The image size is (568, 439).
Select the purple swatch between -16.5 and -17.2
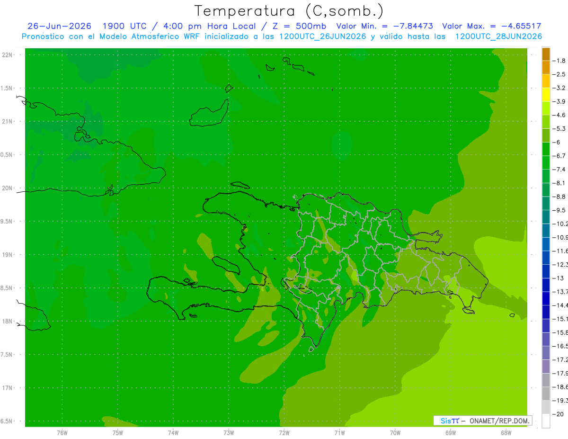546,353
